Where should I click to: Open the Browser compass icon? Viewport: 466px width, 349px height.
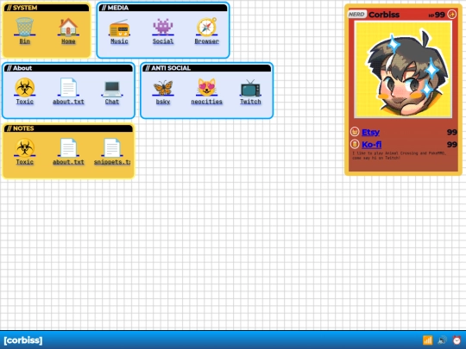click(x=206, y=27)
